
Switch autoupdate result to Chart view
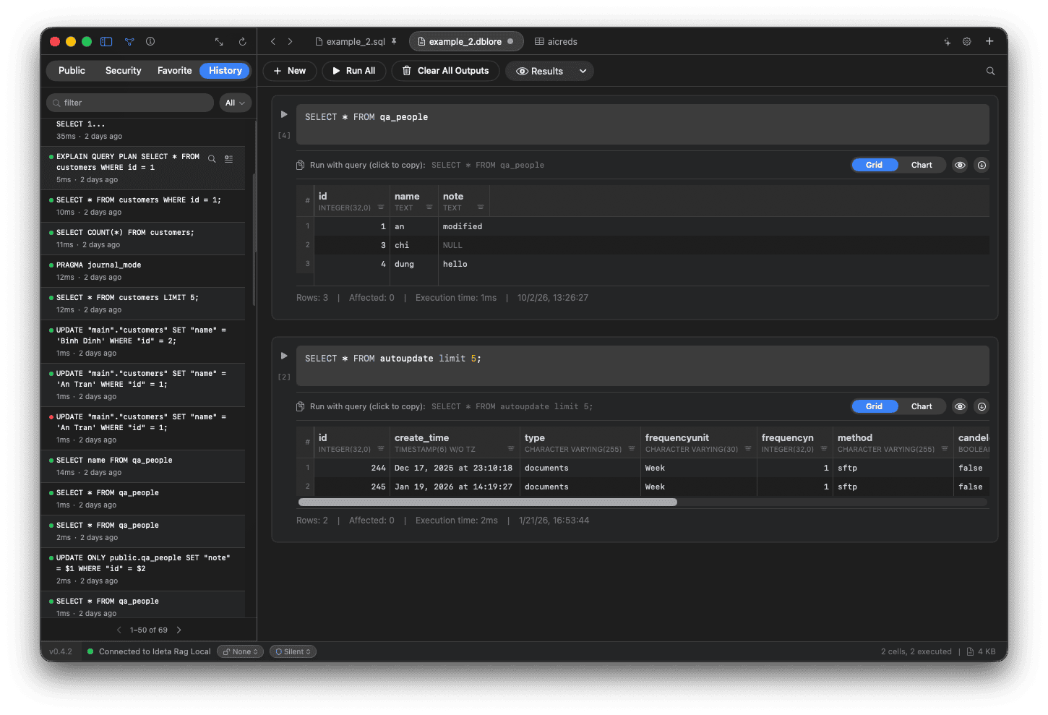tap(922, 406)
